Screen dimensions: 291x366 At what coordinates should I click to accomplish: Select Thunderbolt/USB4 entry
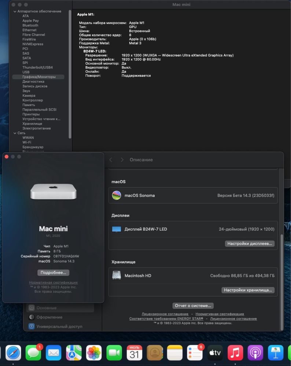[x=37, y=67]
